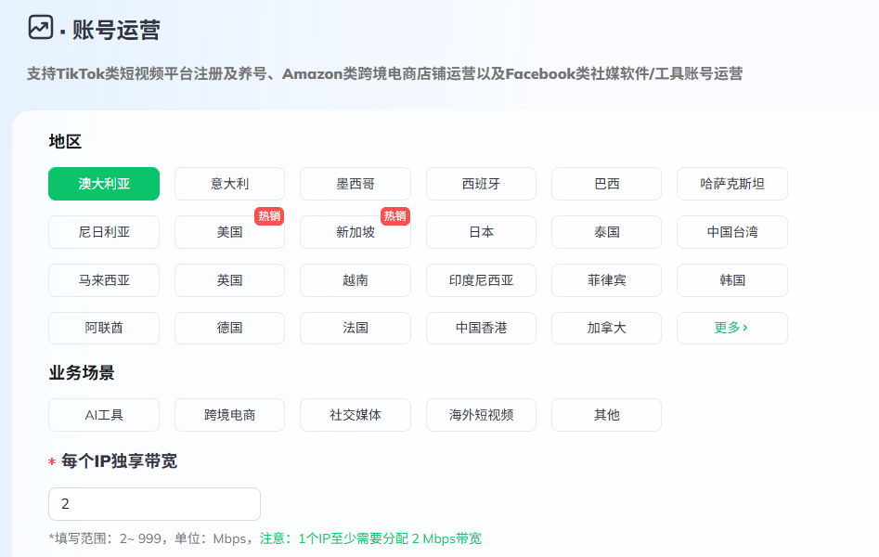Select 法国 region
Screen dimensions: 879x557
(x=355, y=328)
